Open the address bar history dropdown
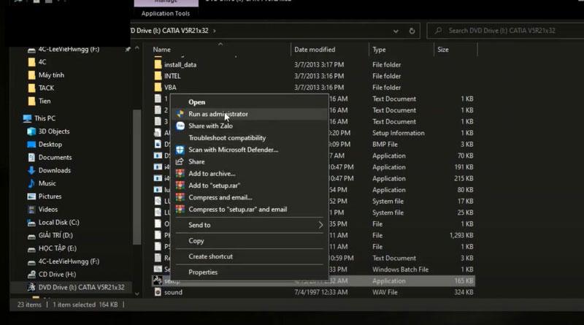Viewport: 584px width, 325px height. 394,31
